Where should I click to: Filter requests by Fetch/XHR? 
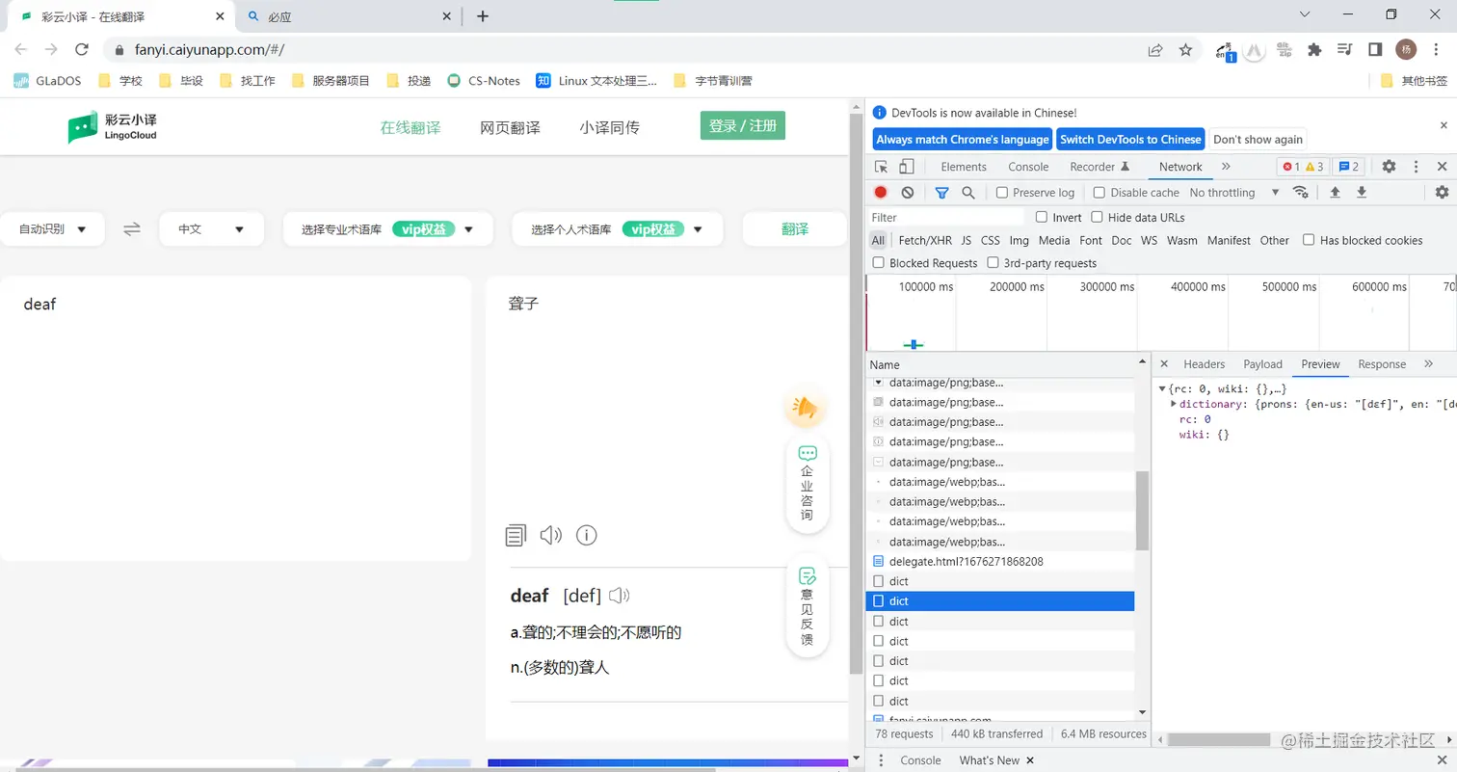(923, 240)
